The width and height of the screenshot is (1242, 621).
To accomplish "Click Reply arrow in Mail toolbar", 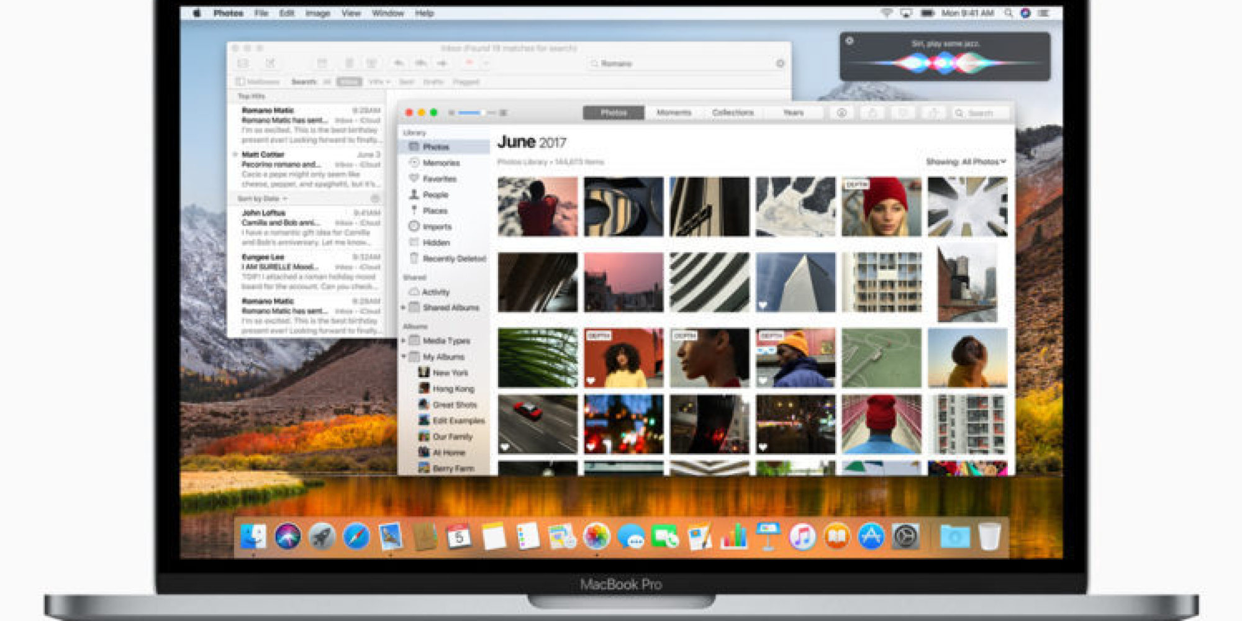I will 399,63.
